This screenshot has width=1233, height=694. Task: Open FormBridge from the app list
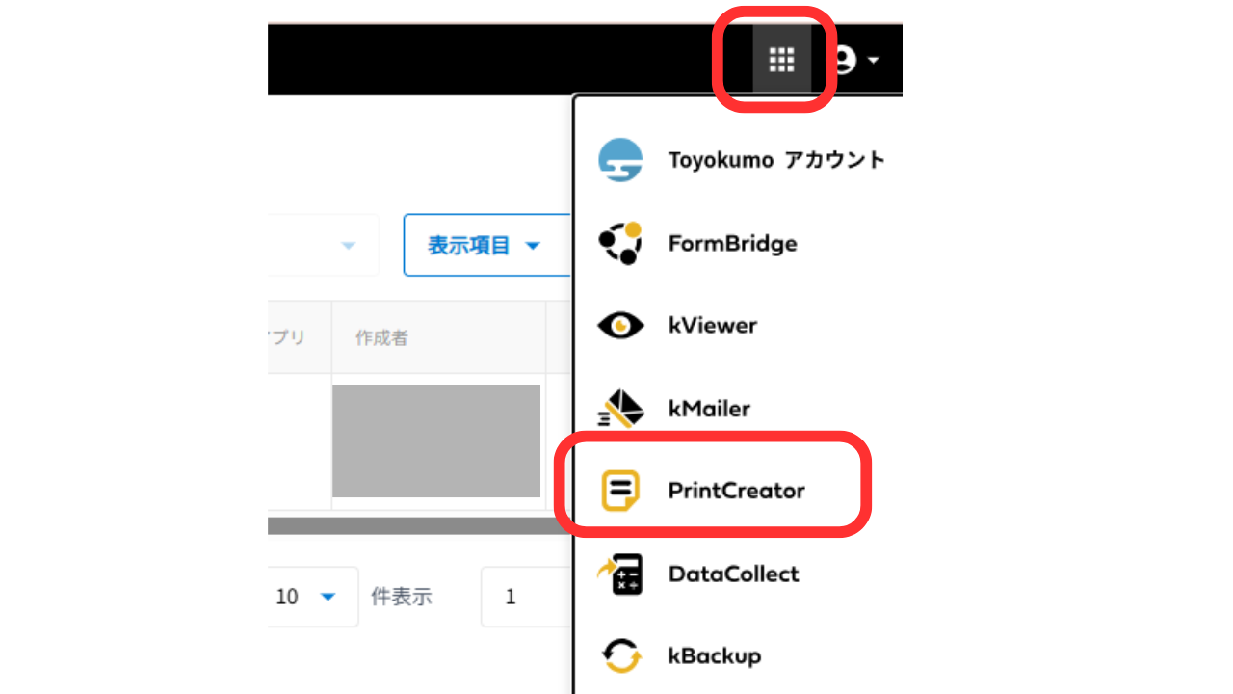[x=620, y=243]
